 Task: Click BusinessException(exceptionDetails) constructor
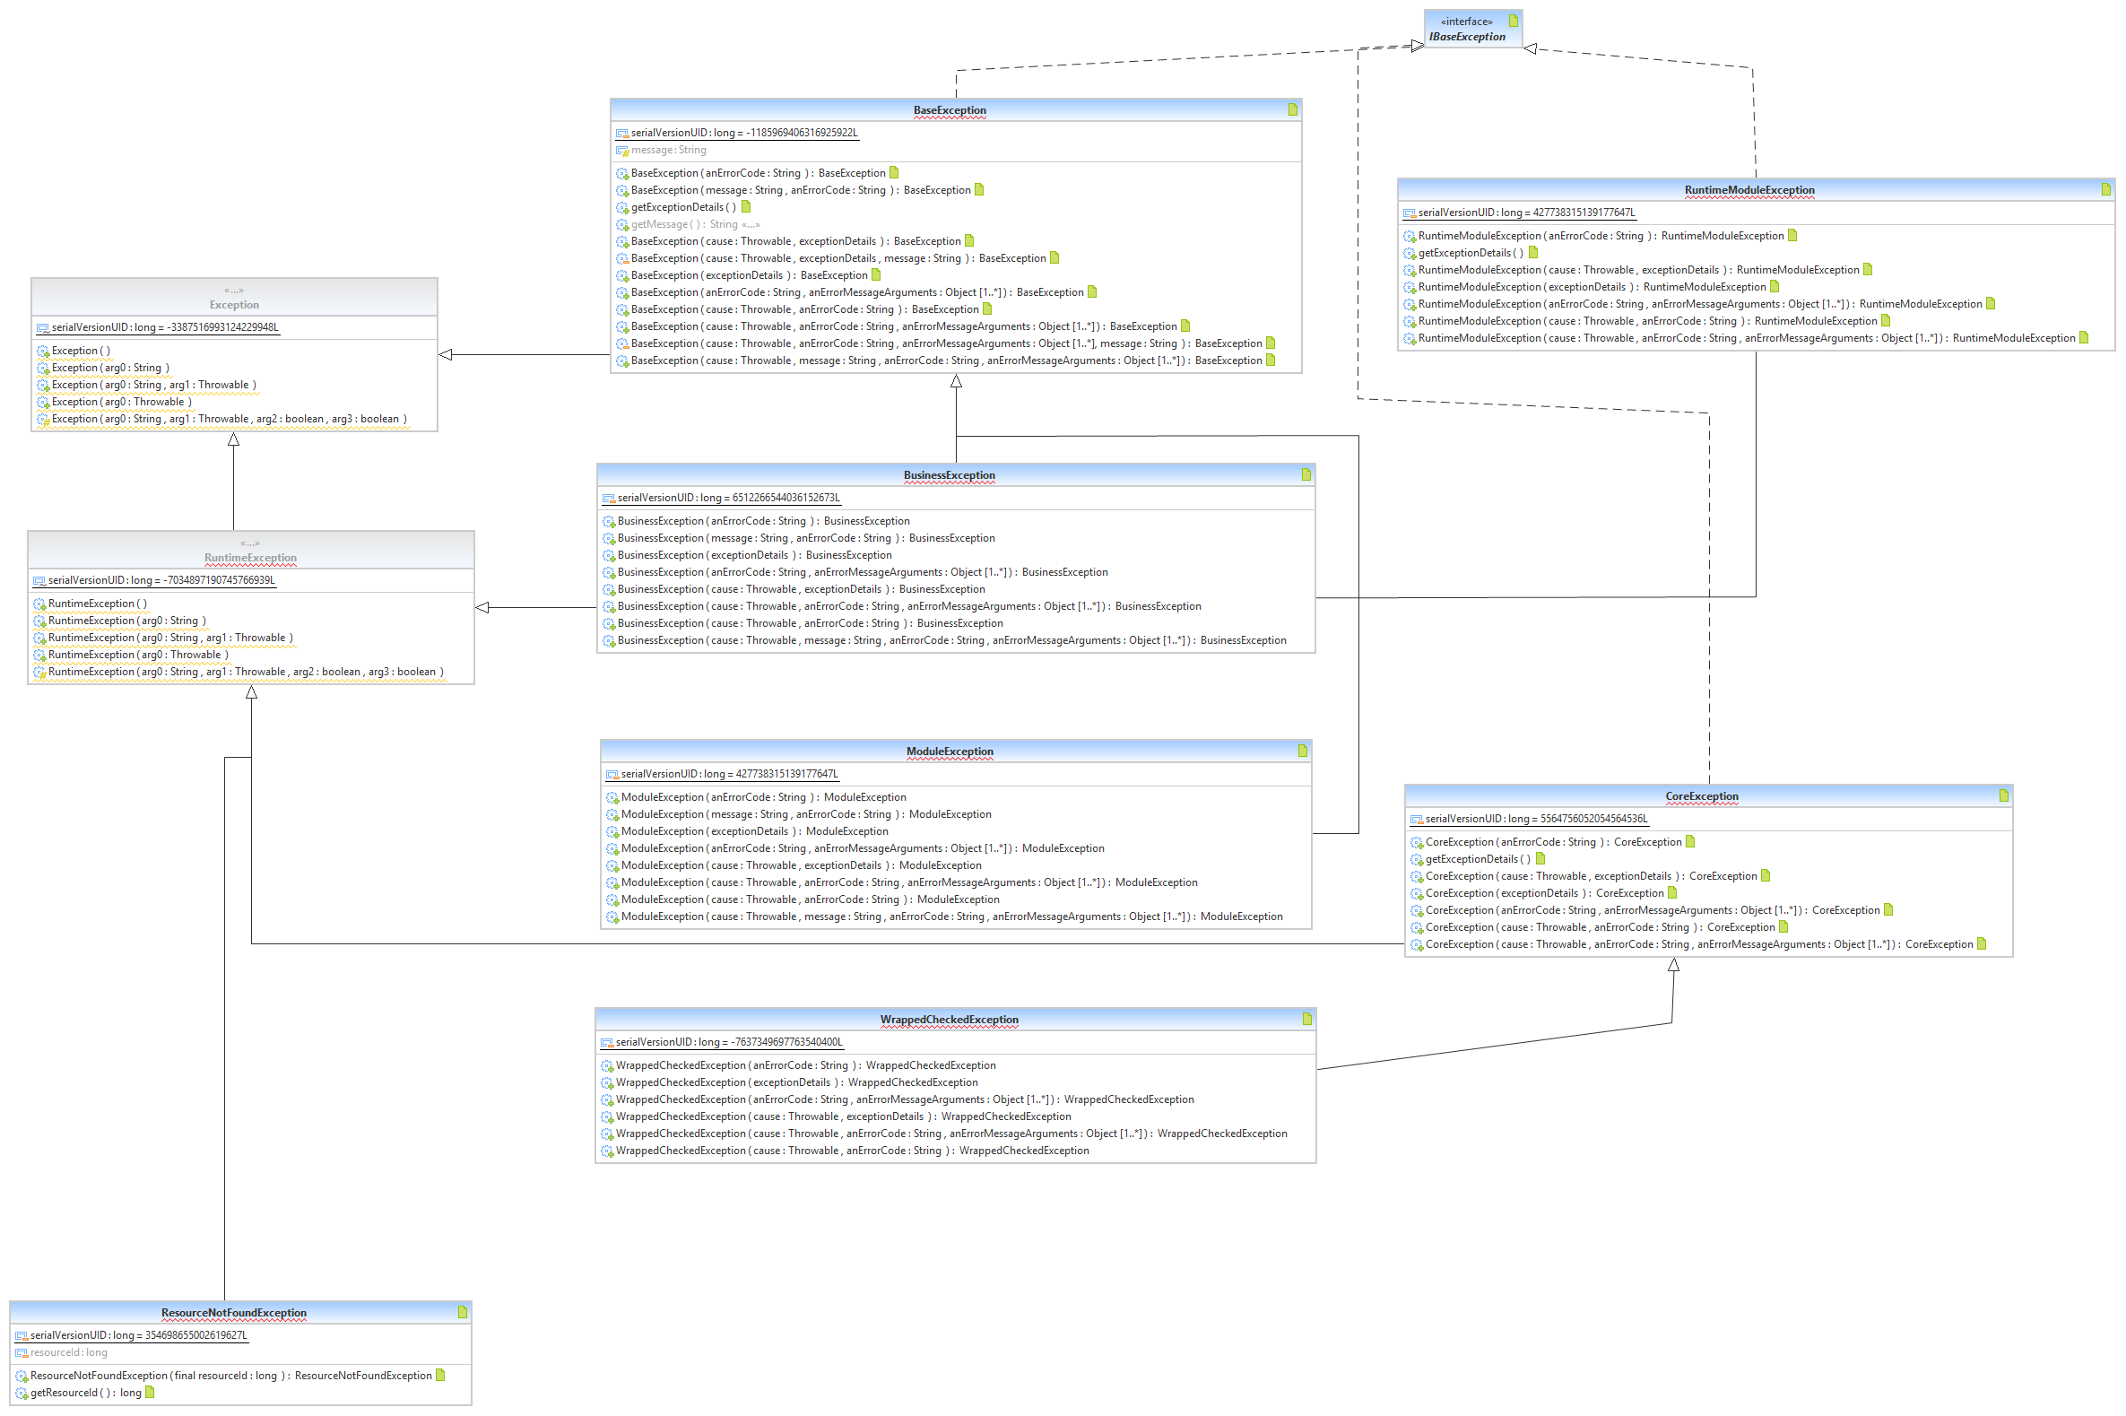click(754, 555)
